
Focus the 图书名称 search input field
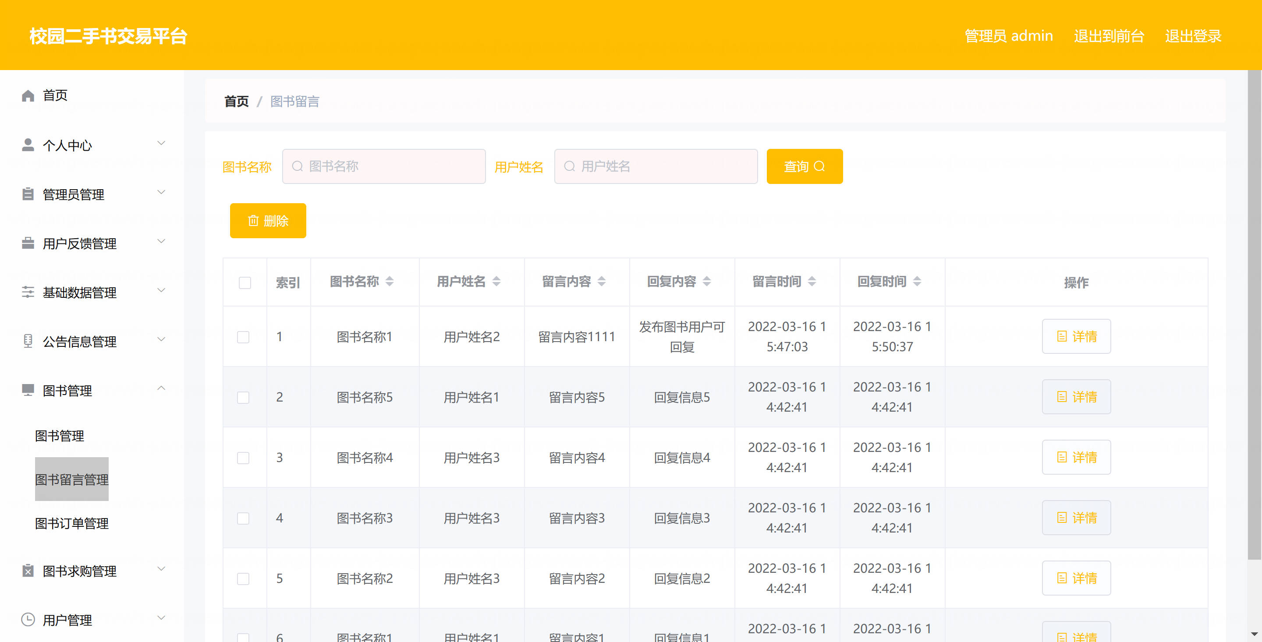(383, 166)
